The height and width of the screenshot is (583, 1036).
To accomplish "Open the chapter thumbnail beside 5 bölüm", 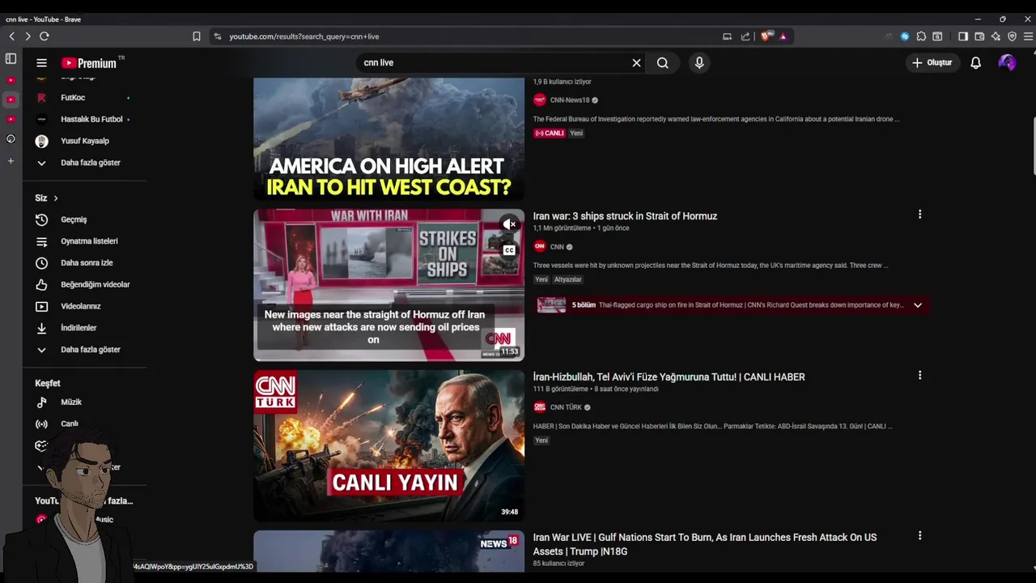I will pos(551,305).
